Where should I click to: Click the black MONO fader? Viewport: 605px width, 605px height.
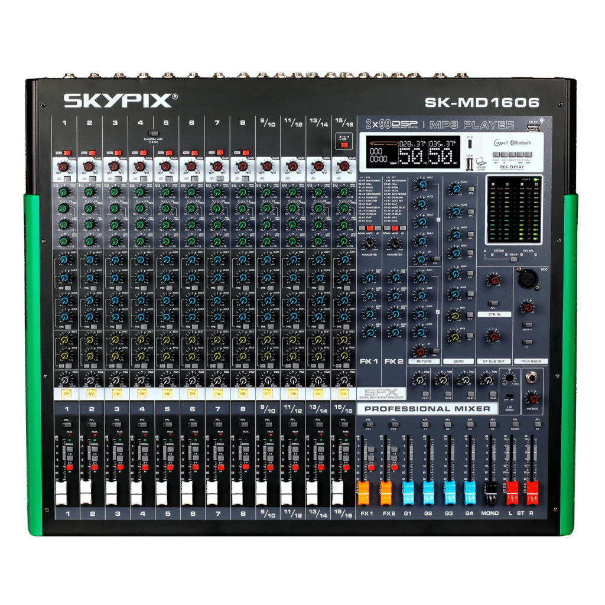coord(491,493)
